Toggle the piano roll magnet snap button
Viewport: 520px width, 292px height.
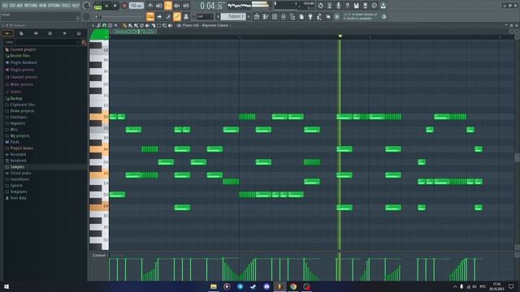104,25
